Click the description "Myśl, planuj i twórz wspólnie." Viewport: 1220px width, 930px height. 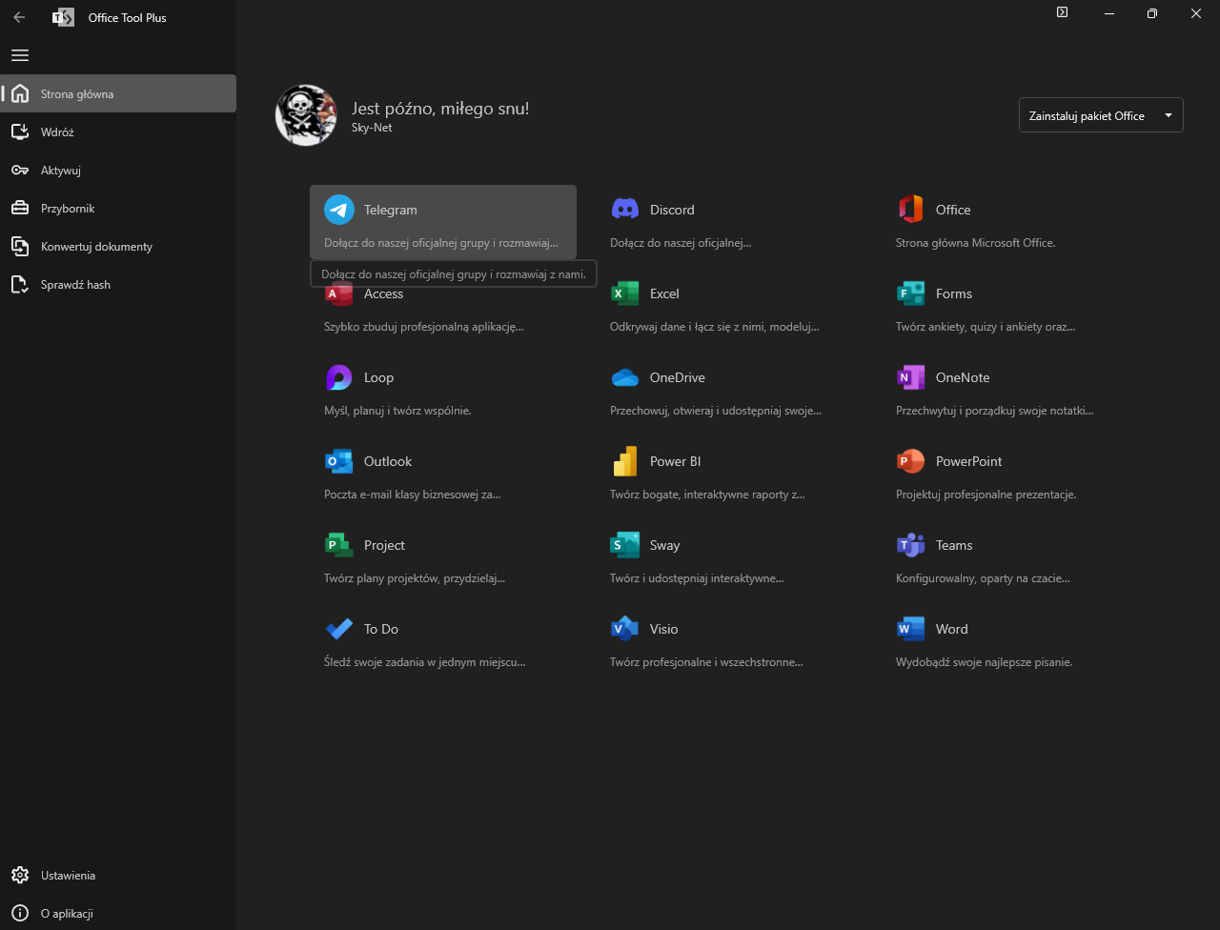pos(397,411)
